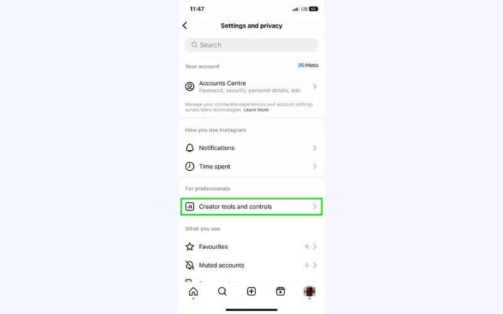This screenshot has height=314, width=503.
Task: Tap the create new post plus icon
Action: coord(251,291)
